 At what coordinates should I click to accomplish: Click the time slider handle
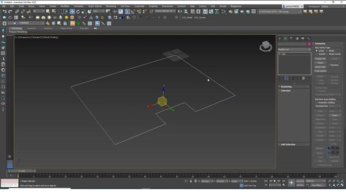(x=22, y=171)
